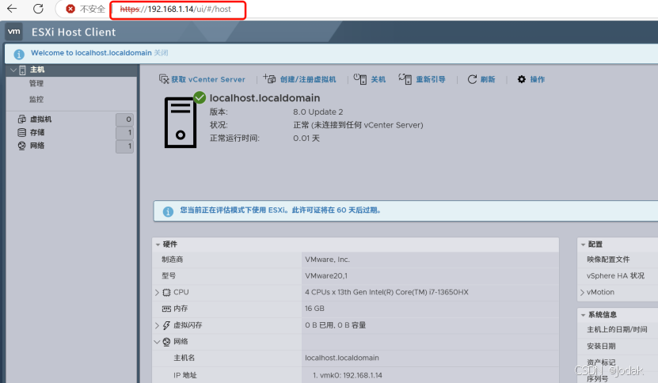
Task: Open the 网络 networking icon in navigator
Action: pos(22,146)
